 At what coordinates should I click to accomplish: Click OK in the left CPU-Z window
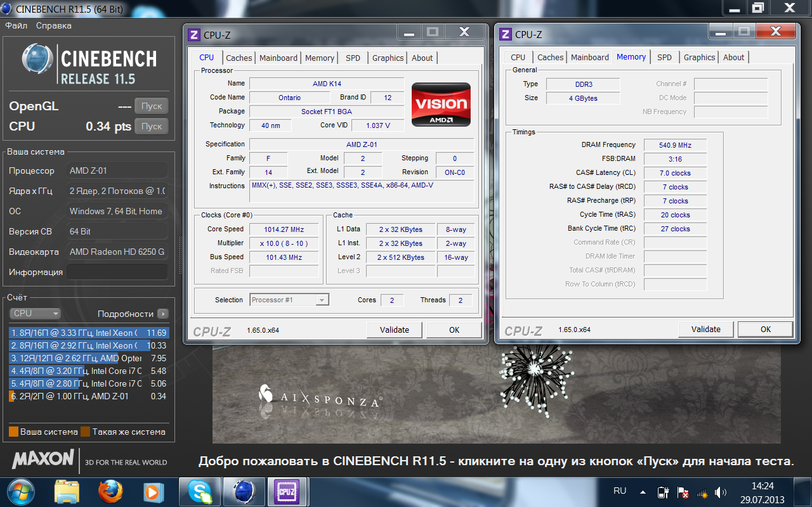coord(454,330)
